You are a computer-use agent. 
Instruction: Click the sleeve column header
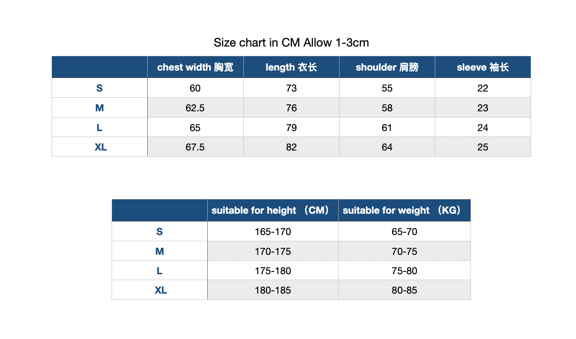click(x=483, y=67)
